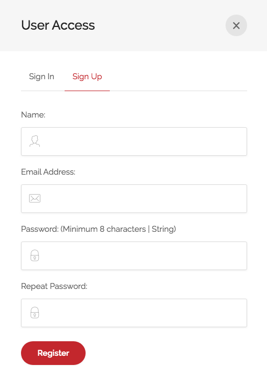Click the 'User Access' dialog heading
This screenshot has width=267, height=386.
[x=58, y=25]
